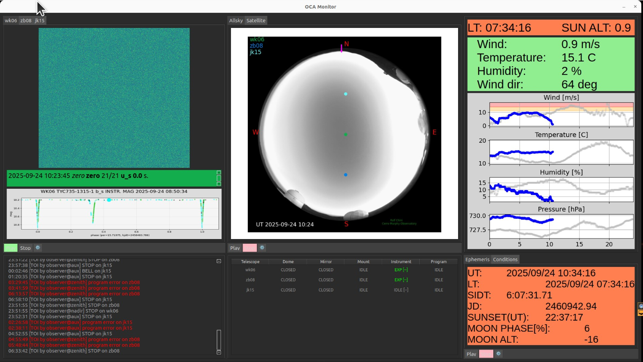643x362 pixels.
Task: Toggle the zb08 EXP instrument indicator
Action: point(400,279)
